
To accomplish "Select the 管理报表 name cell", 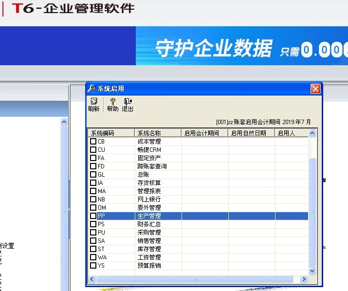I will (158, 191).
